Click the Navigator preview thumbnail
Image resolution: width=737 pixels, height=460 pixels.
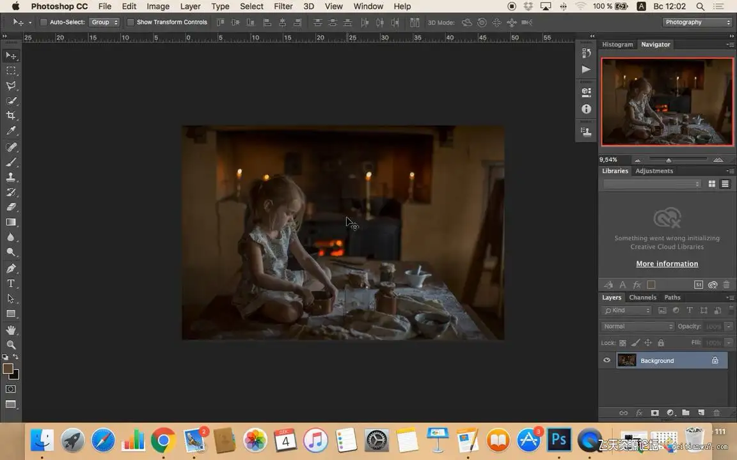[667, 102]
